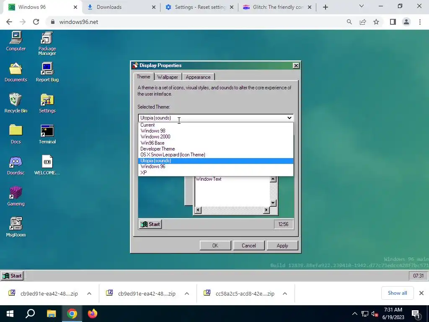This screenshot has height=322, width=429.
Task: Click the Windows 96 taskbar clock 07:31
Action: 418,276
